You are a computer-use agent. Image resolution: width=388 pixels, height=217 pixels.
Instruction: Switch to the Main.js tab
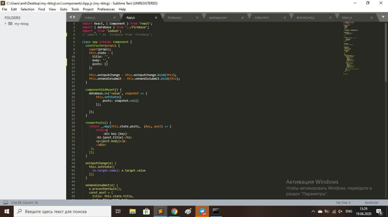pyautogui.click(x=347, y=18)
